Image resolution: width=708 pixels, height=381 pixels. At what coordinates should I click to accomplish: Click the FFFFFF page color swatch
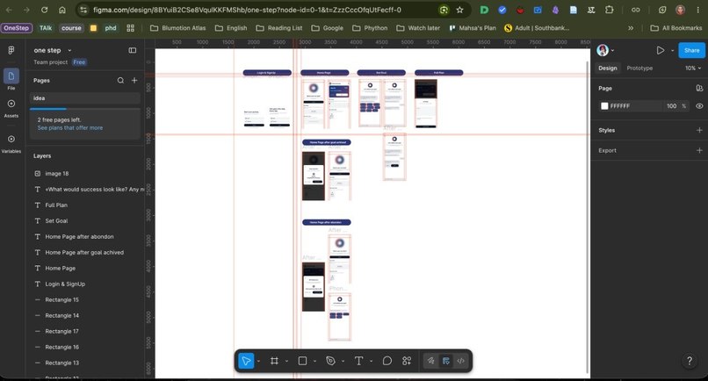point(604,106)
